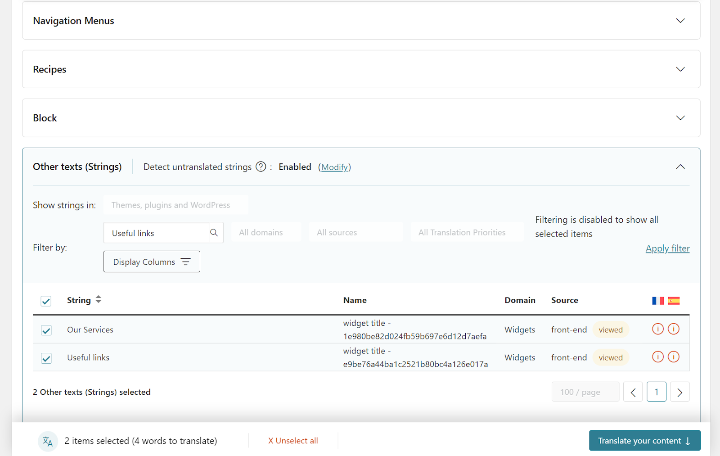Expand the Recipes section
Screen dimensions: 720x456
point(680,69)
